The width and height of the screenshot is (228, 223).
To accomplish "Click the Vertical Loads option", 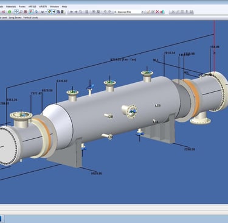I will 30,18.
